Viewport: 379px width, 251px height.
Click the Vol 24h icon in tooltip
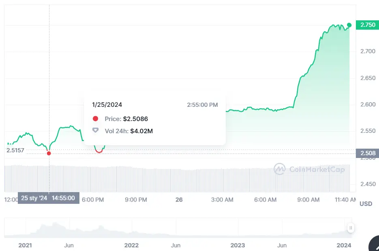[x=96, y=131]
